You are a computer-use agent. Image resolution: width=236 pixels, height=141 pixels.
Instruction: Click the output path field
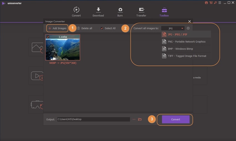(93, 119)
